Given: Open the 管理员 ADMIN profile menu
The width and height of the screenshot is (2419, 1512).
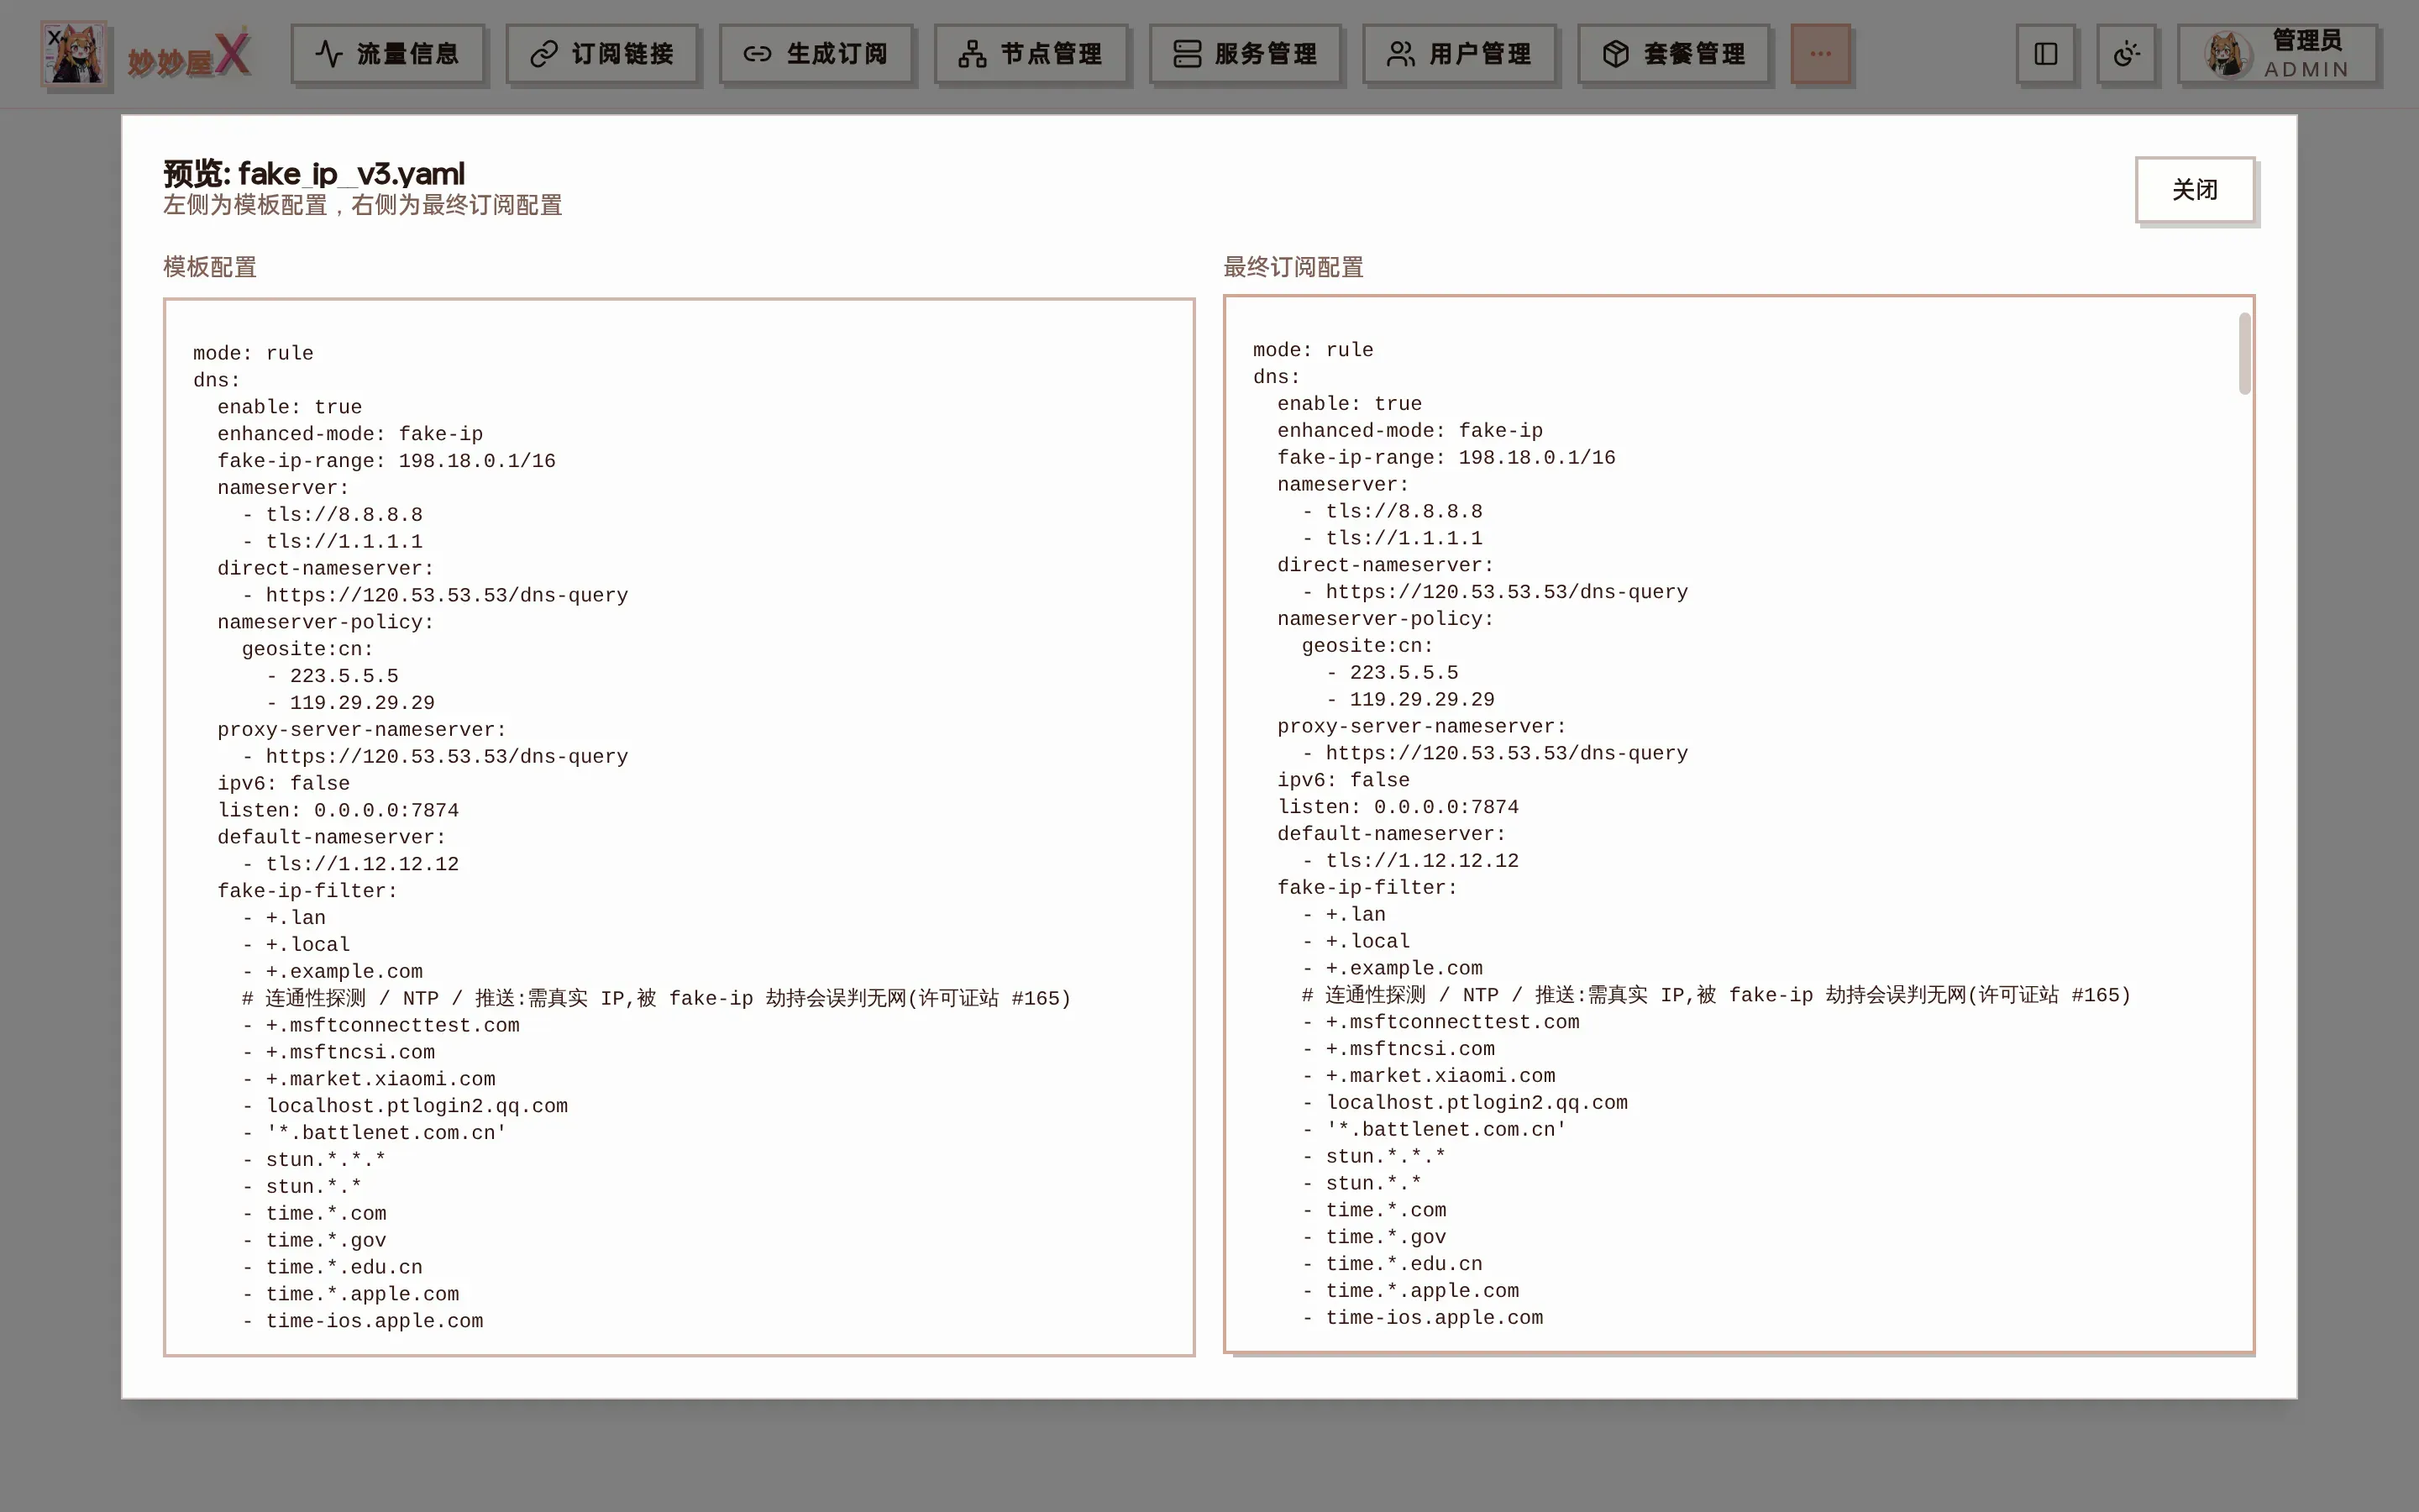Looking at the screenshot, I should [x=2277, y=54].
